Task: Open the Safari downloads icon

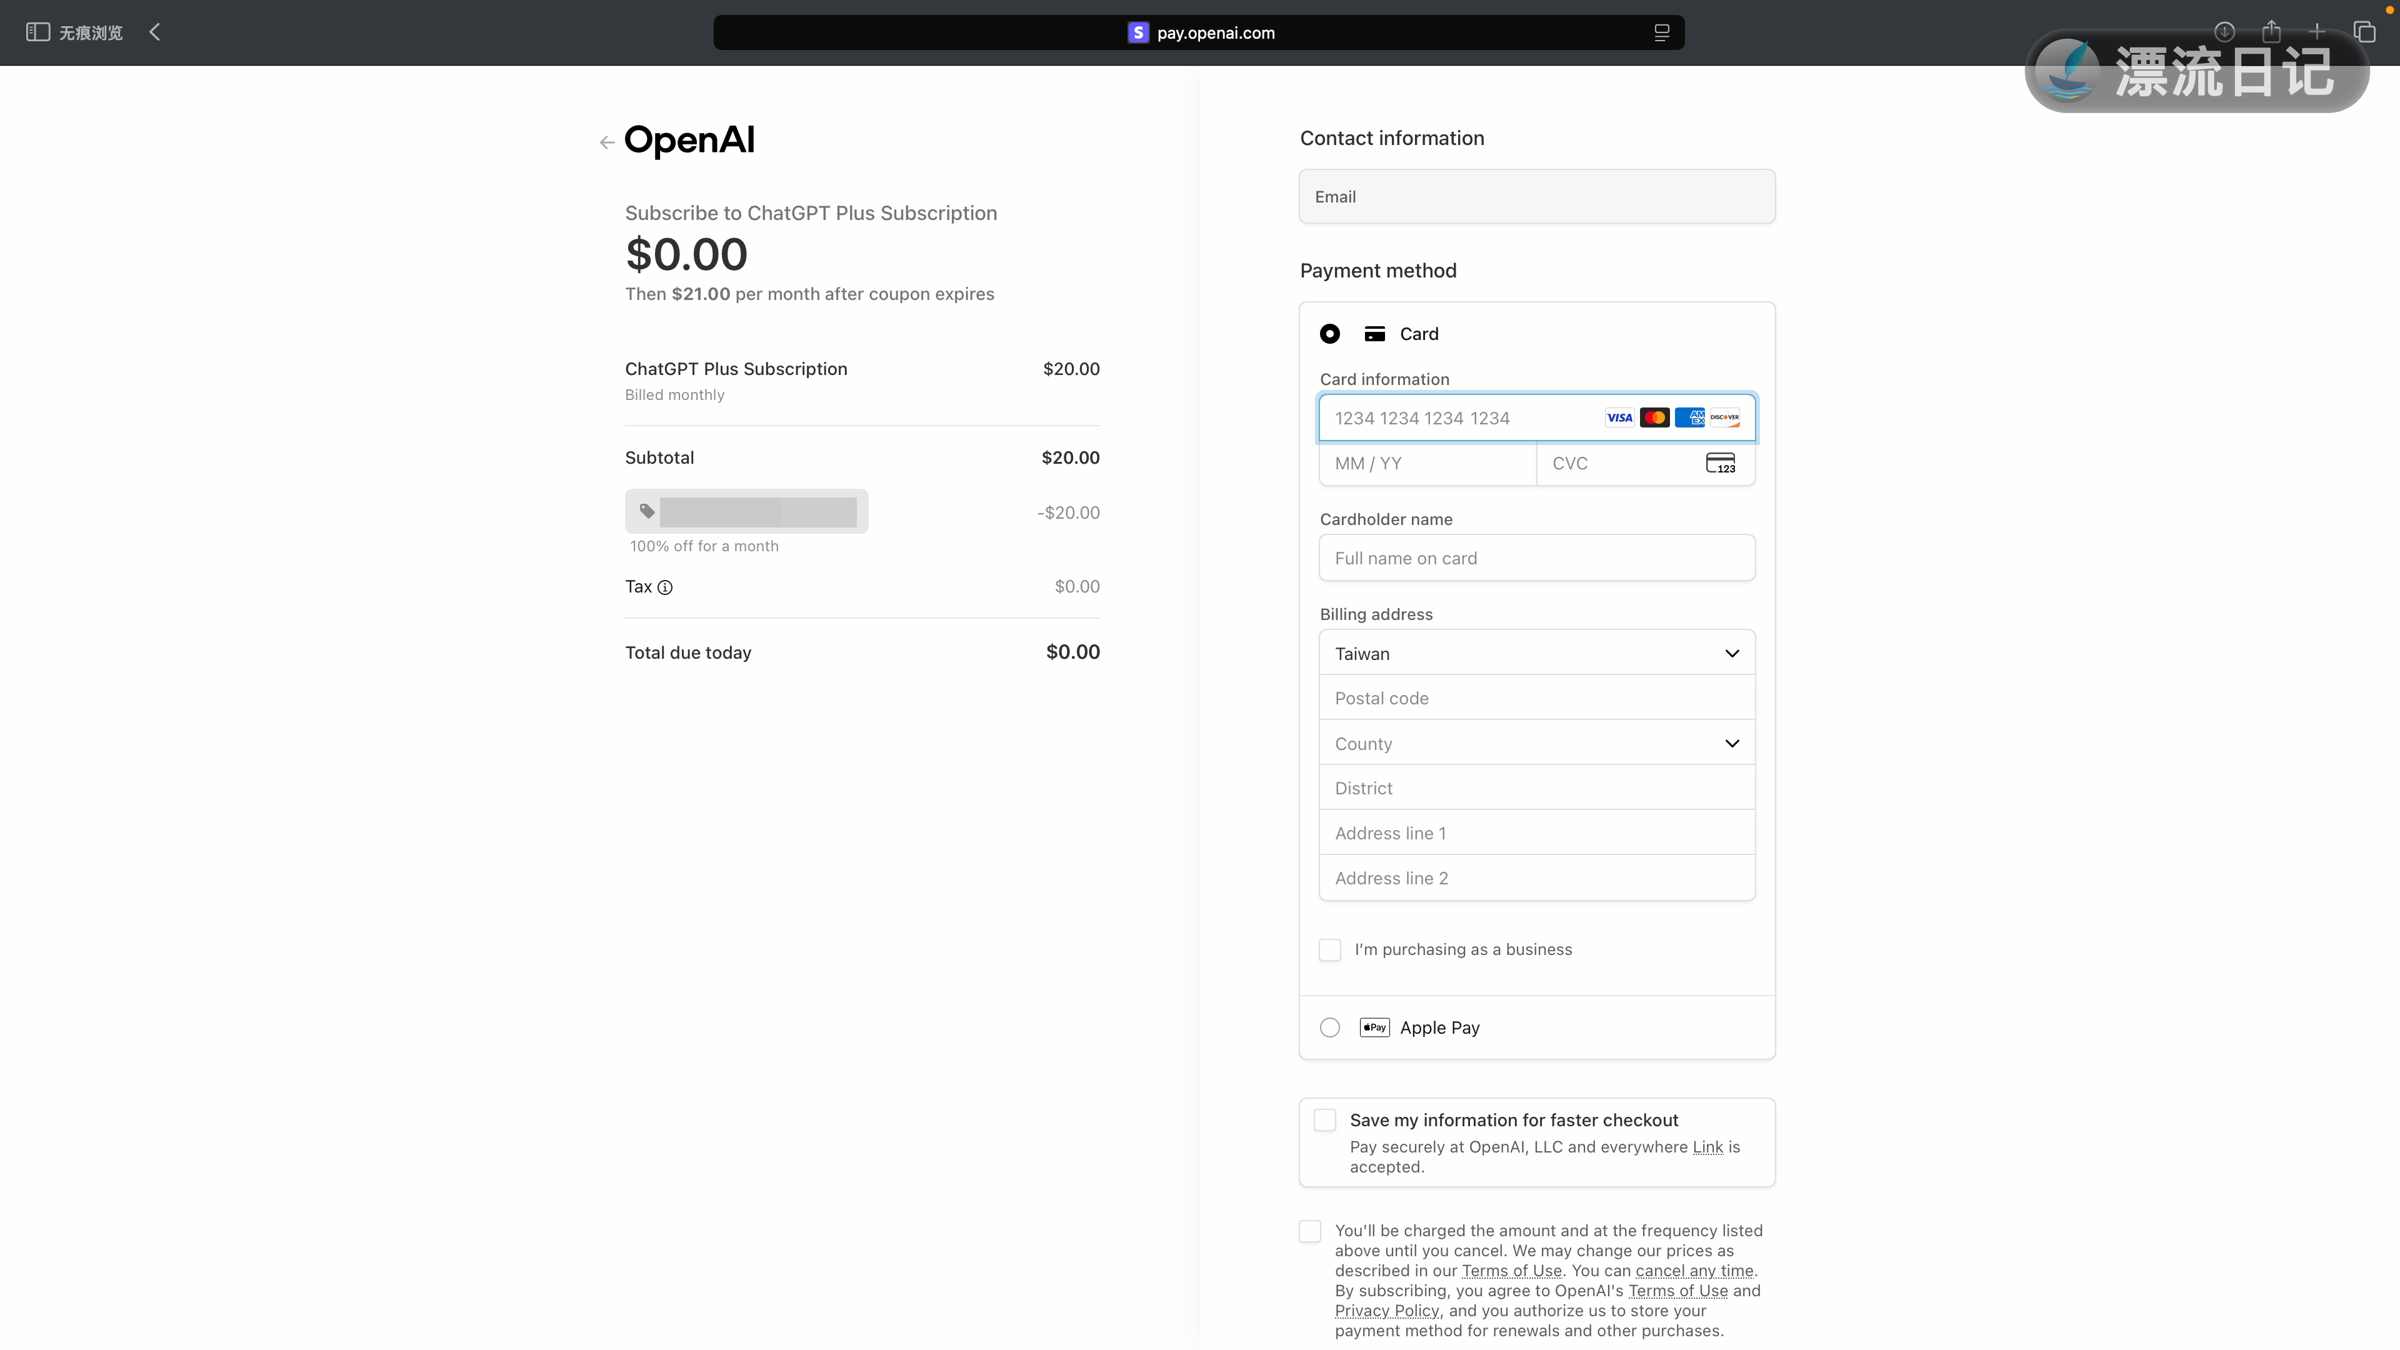Action: click(2224, 32)
